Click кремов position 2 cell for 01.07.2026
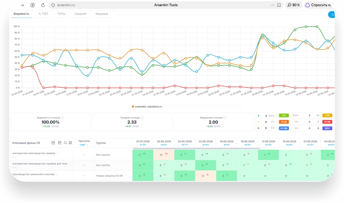Image resolution: width=344 pixels, height=203 pixels. pyautogui.click(x=143, y=155)
